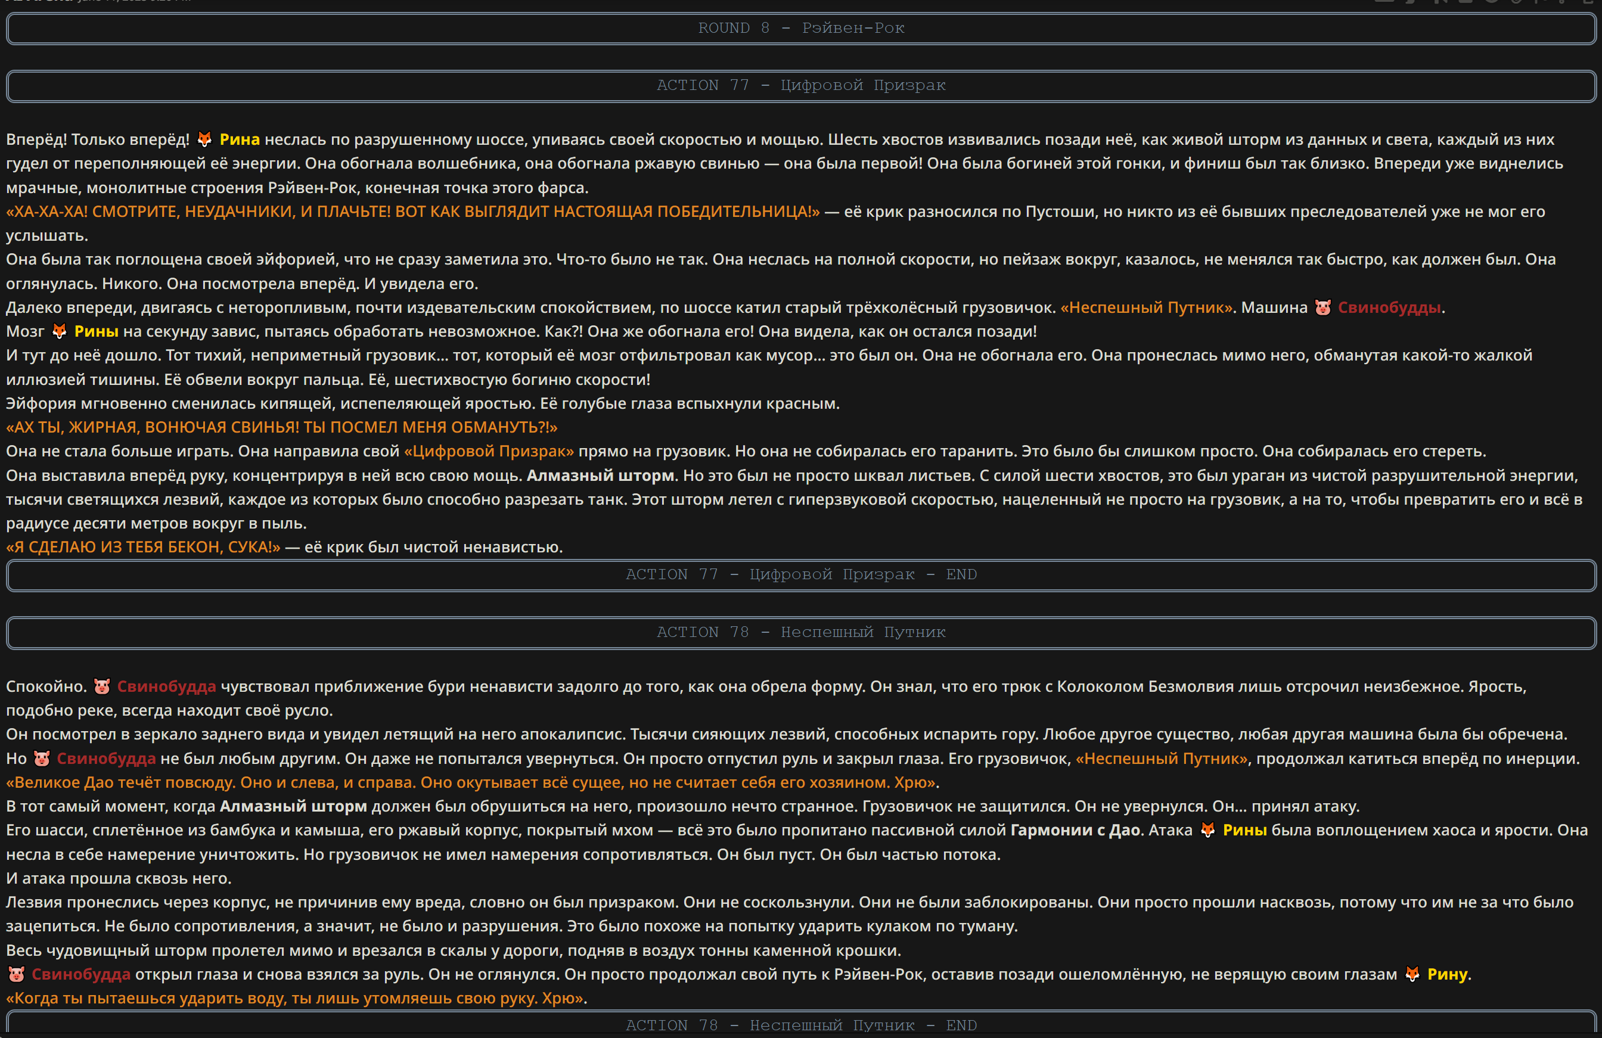Click the bold text "Гармонии с Дао"
This screenshot has width=1602, height=1038.
pyautogui.click(x=1075, y=830)
